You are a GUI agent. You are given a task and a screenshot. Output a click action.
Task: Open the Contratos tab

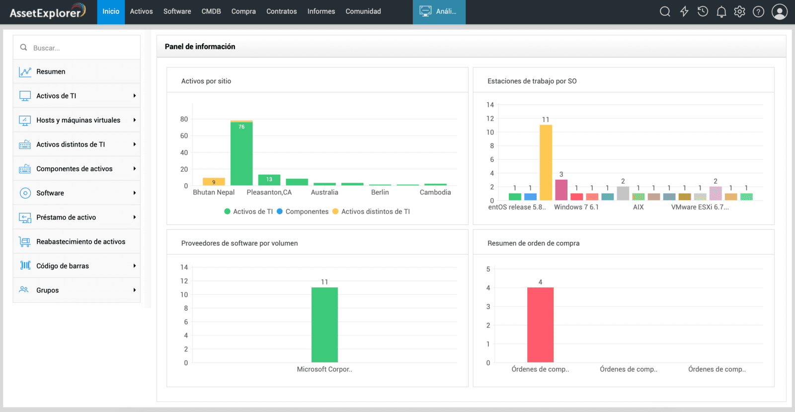281,11
